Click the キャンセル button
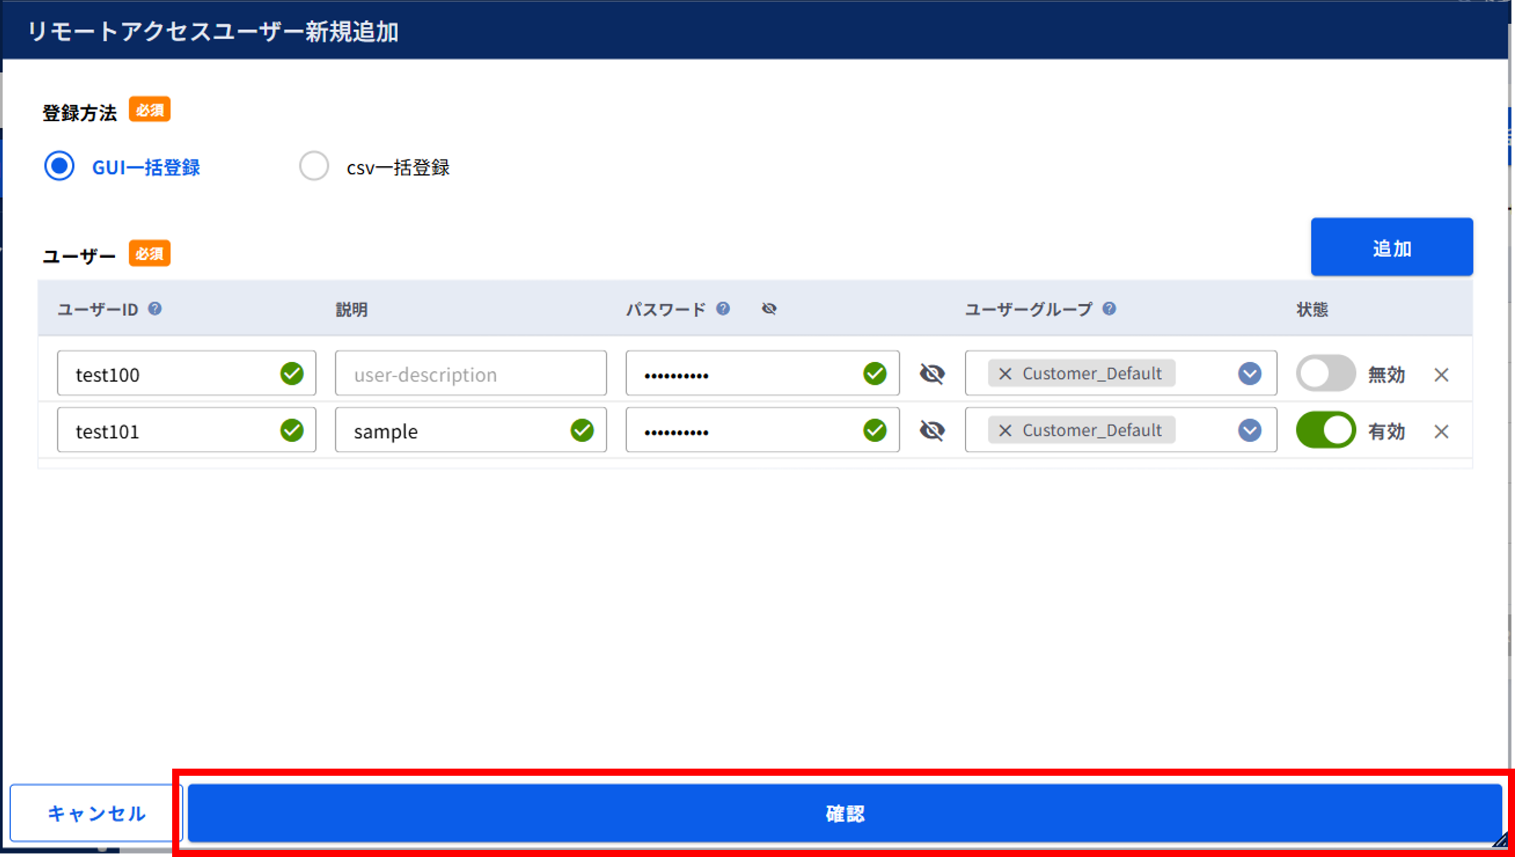Image resolution: width=1515 pixels, height=857 pixels. 97,814
